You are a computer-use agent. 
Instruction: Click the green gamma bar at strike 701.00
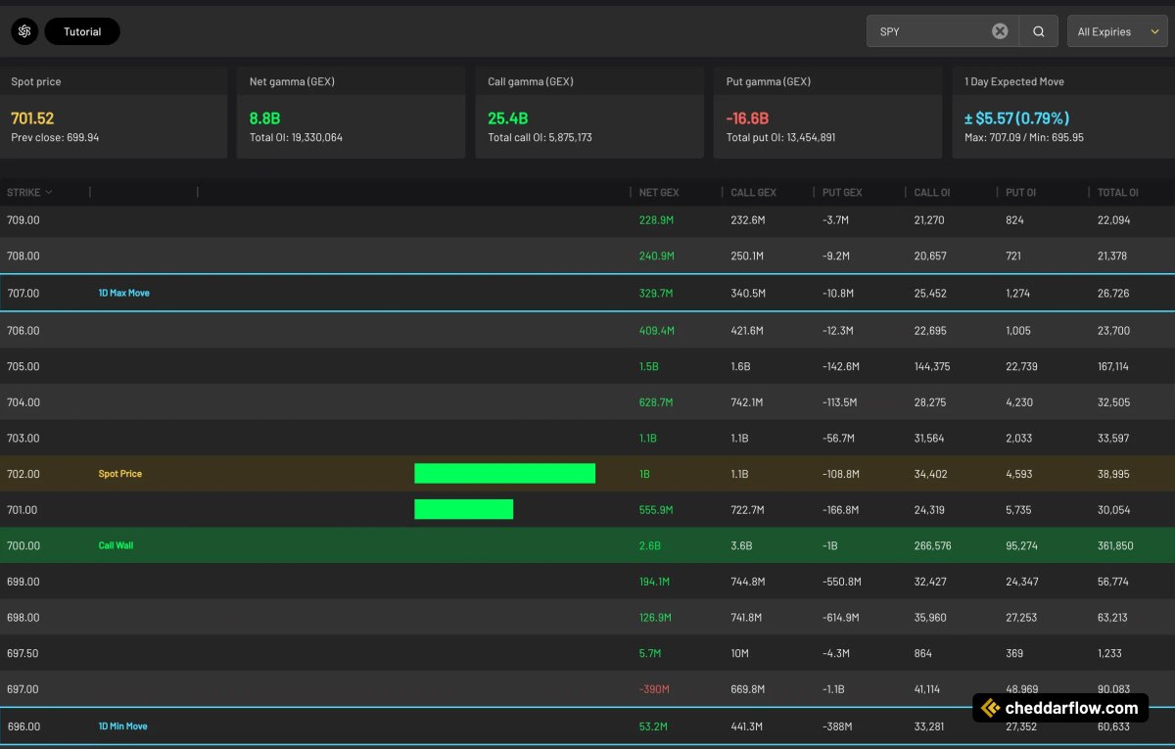[463, 509]
